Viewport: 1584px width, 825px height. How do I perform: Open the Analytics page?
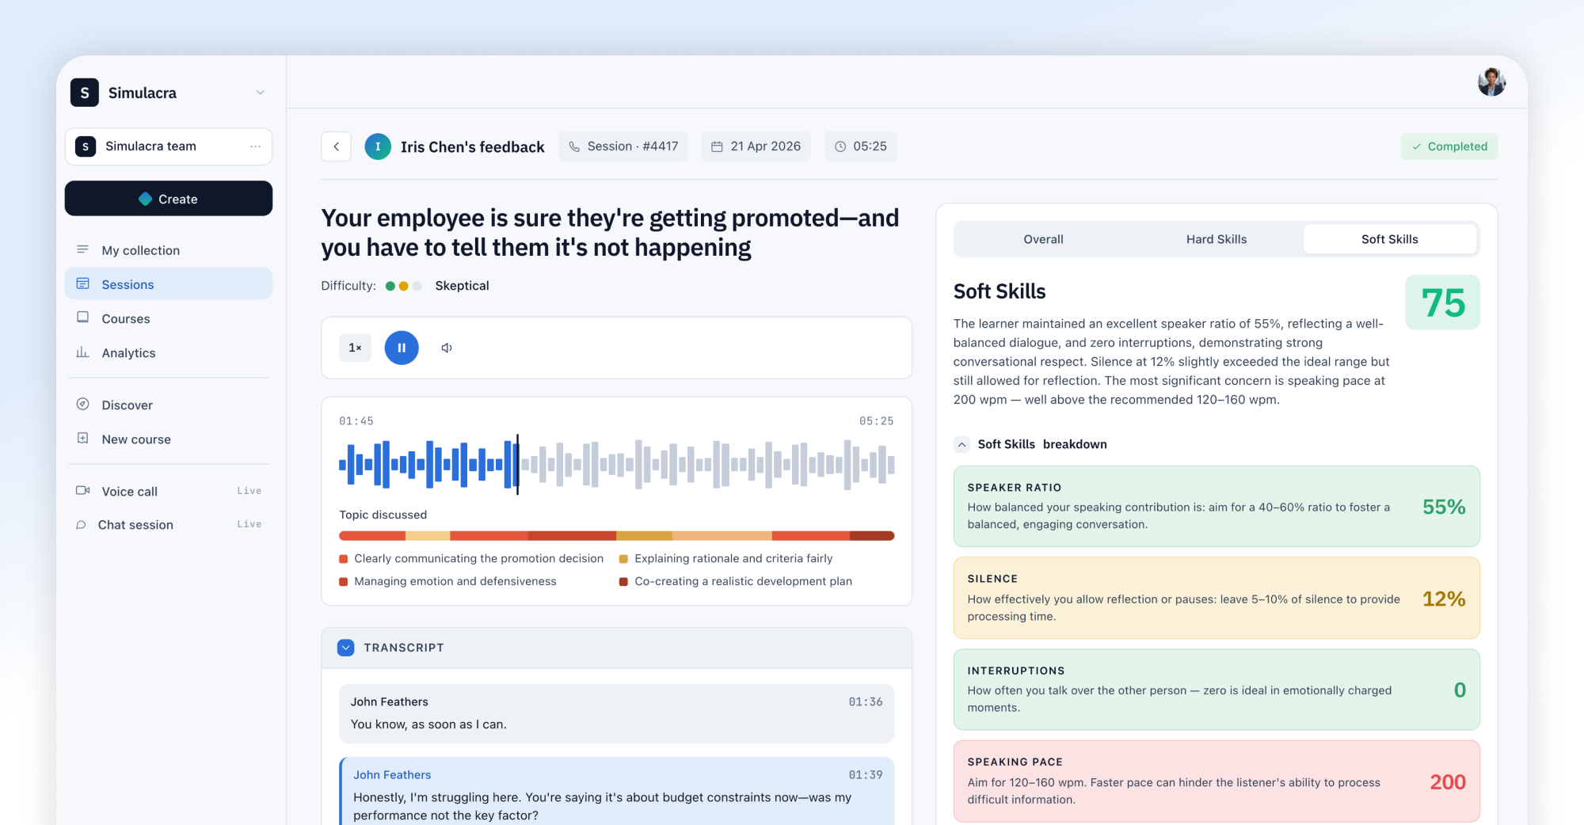coord(169,352)
